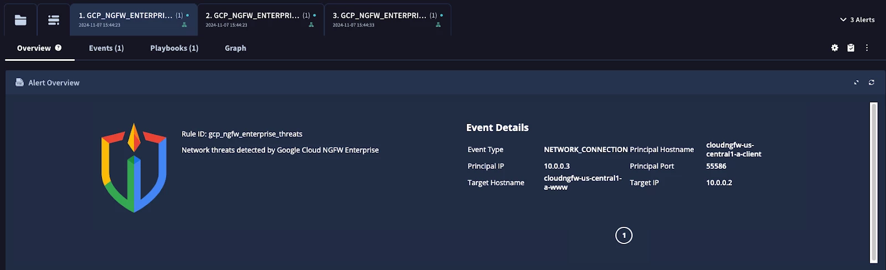Screen dimensions: 886x270
Task: Switch to the Graph tab
Action: pyautogui.click(x=235, y=48)
